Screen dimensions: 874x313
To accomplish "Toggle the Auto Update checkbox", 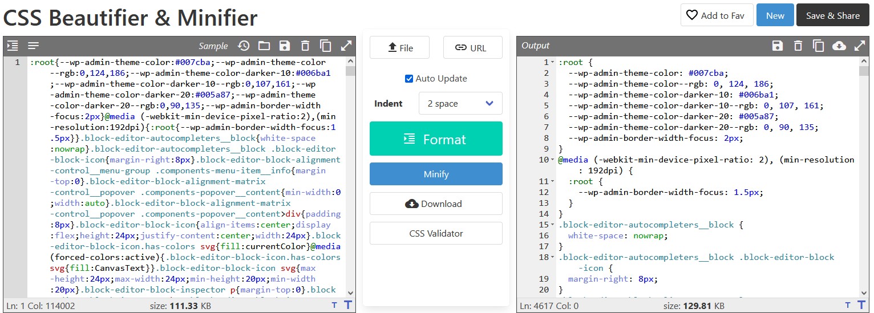I will click(408, 79).
